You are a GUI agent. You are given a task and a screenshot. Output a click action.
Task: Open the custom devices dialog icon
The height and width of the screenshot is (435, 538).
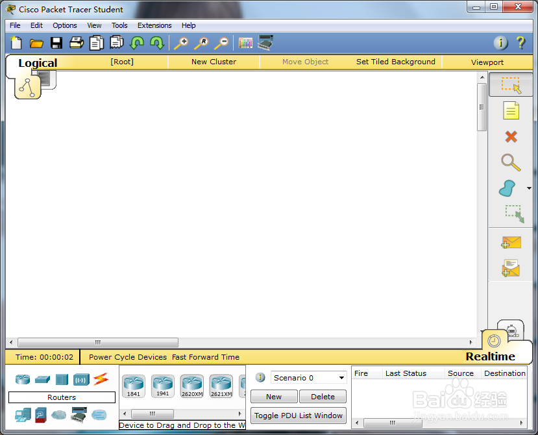[265, 43]
